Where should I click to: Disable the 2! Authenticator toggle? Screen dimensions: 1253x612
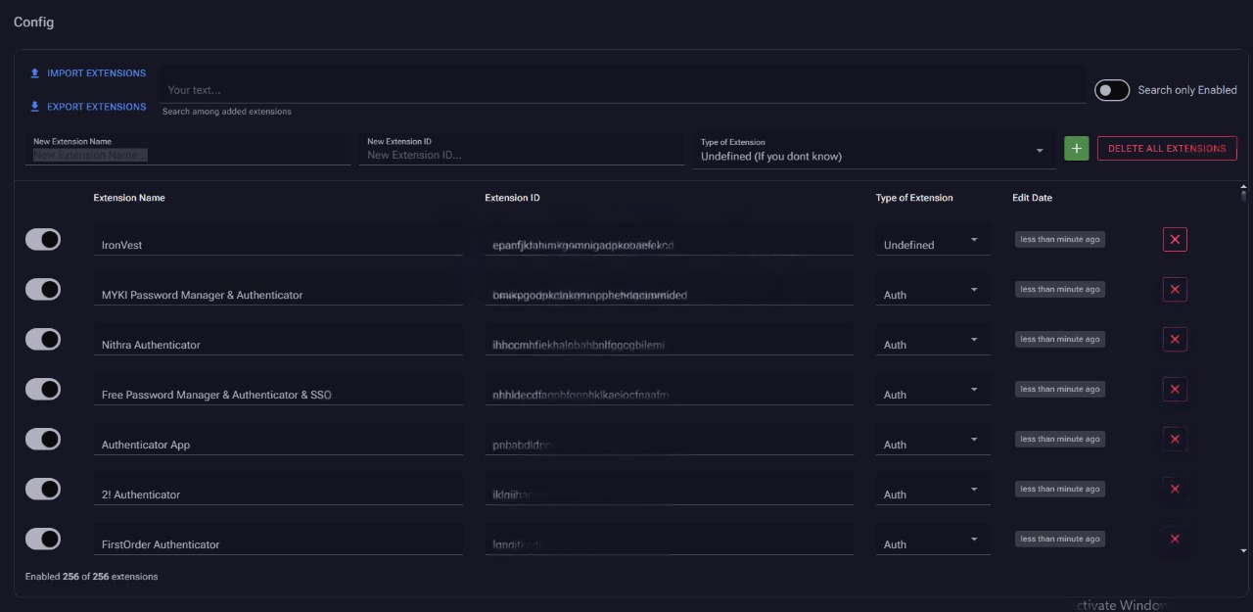click(43, 489)
